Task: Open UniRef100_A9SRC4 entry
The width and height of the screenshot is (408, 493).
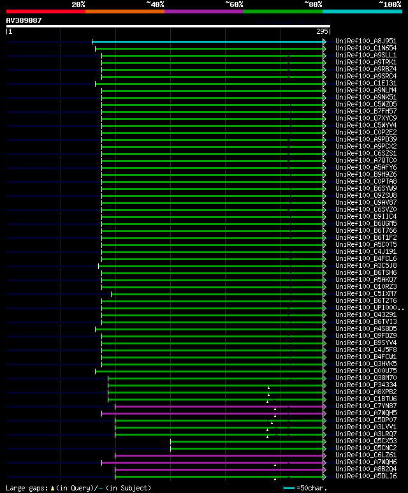Action: (x=366, y=76)
